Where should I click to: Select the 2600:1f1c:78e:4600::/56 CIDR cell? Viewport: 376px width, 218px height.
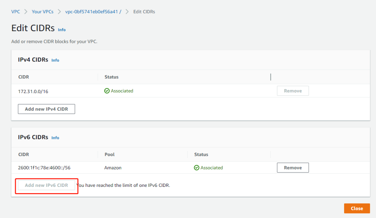44,168
